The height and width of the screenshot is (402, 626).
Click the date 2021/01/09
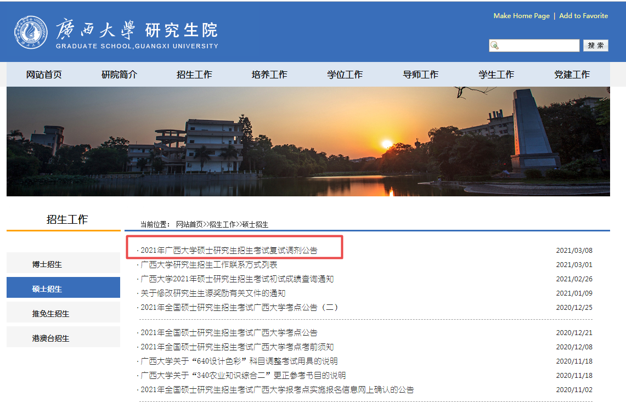(x=574, y=293)
